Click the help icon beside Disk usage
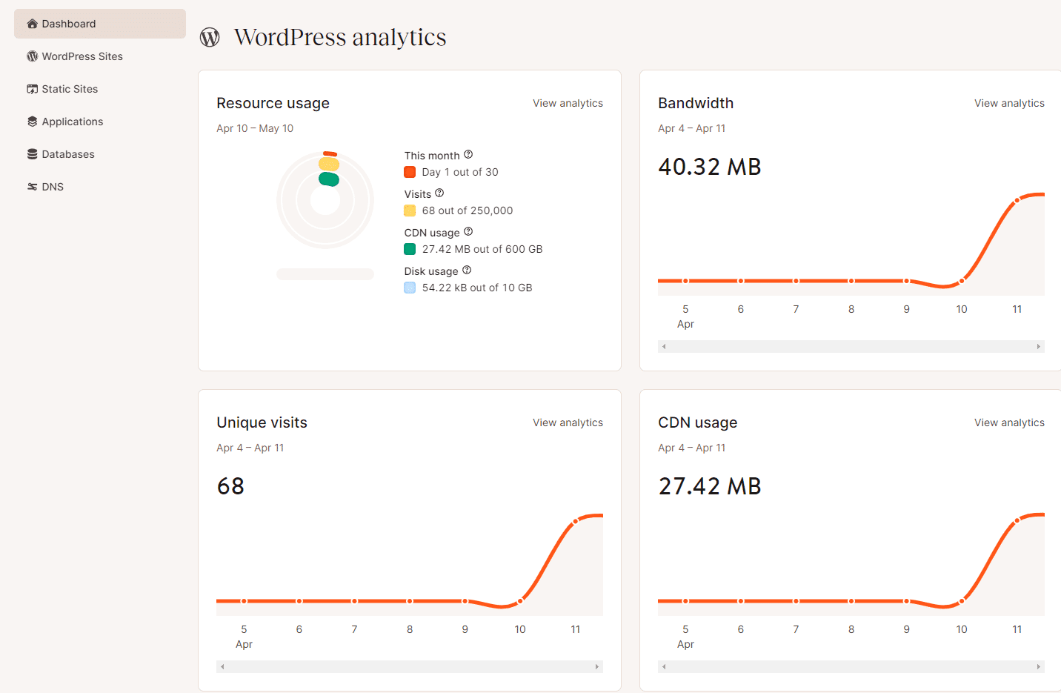 tap(467, 271)
